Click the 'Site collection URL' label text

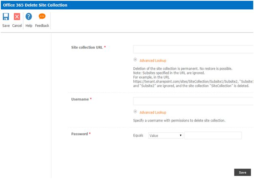[87, 47]
